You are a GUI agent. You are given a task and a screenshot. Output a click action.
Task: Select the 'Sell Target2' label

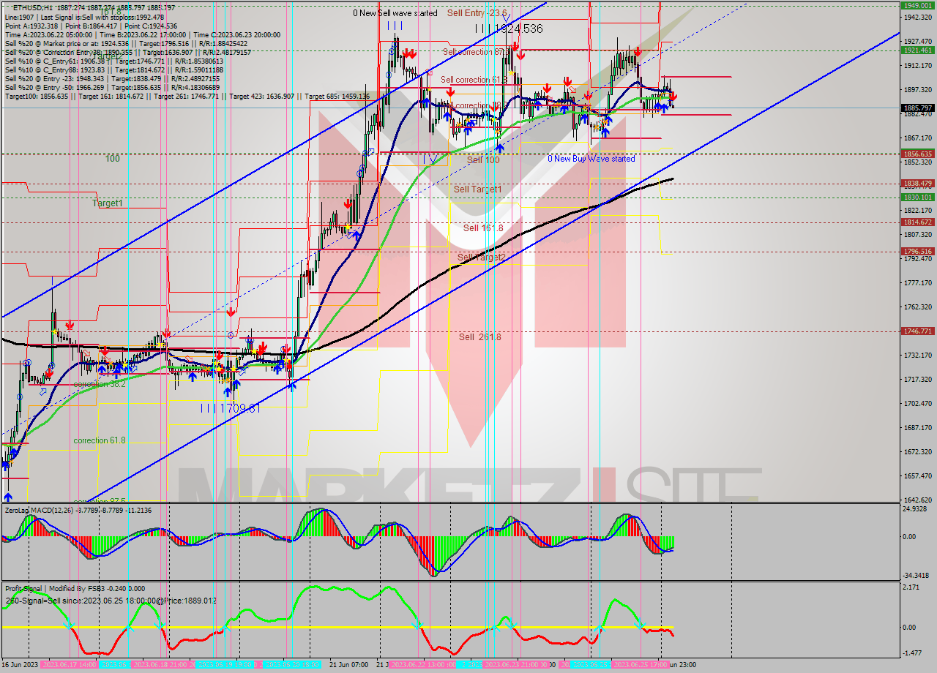482,257
